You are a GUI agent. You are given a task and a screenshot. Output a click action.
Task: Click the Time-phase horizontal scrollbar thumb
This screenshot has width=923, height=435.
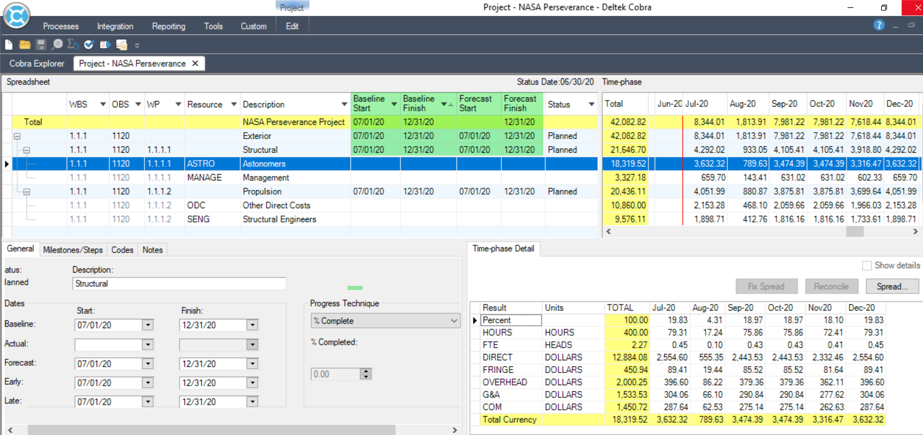click(855, 232)
